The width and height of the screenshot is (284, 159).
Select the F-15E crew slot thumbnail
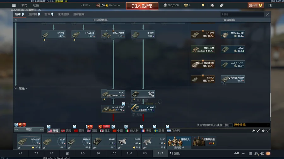[129, 141]
